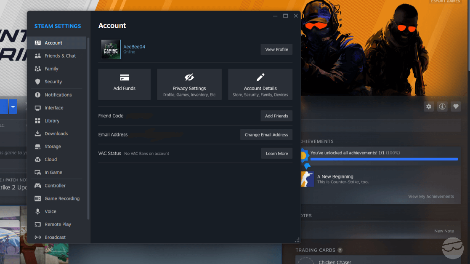Click the settings sidebar scrollbar
The image size is (470, 264).
[88, 129]
